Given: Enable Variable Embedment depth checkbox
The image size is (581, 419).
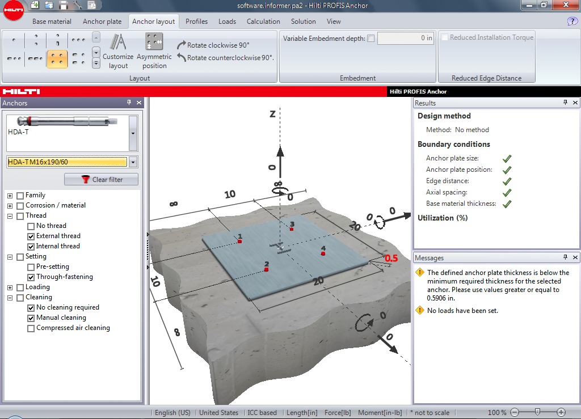Looking at the screenshot, I should coord(371,39).
